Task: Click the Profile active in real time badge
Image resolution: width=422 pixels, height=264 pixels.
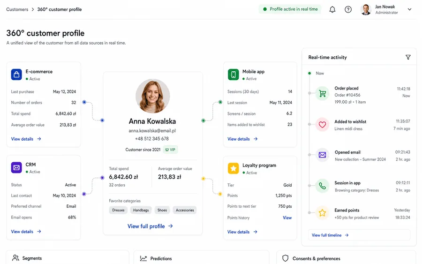Action: click(x=290, y=9)
